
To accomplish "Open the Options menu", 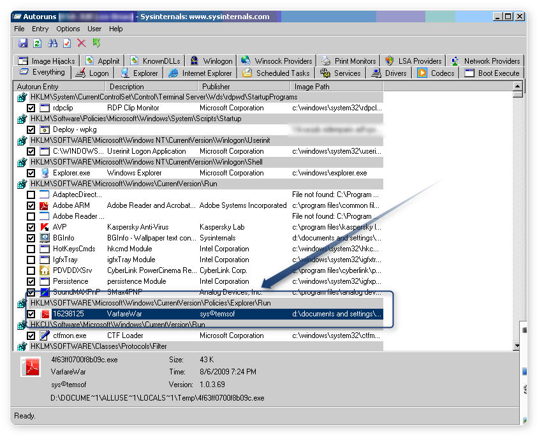I will (68, 29).
